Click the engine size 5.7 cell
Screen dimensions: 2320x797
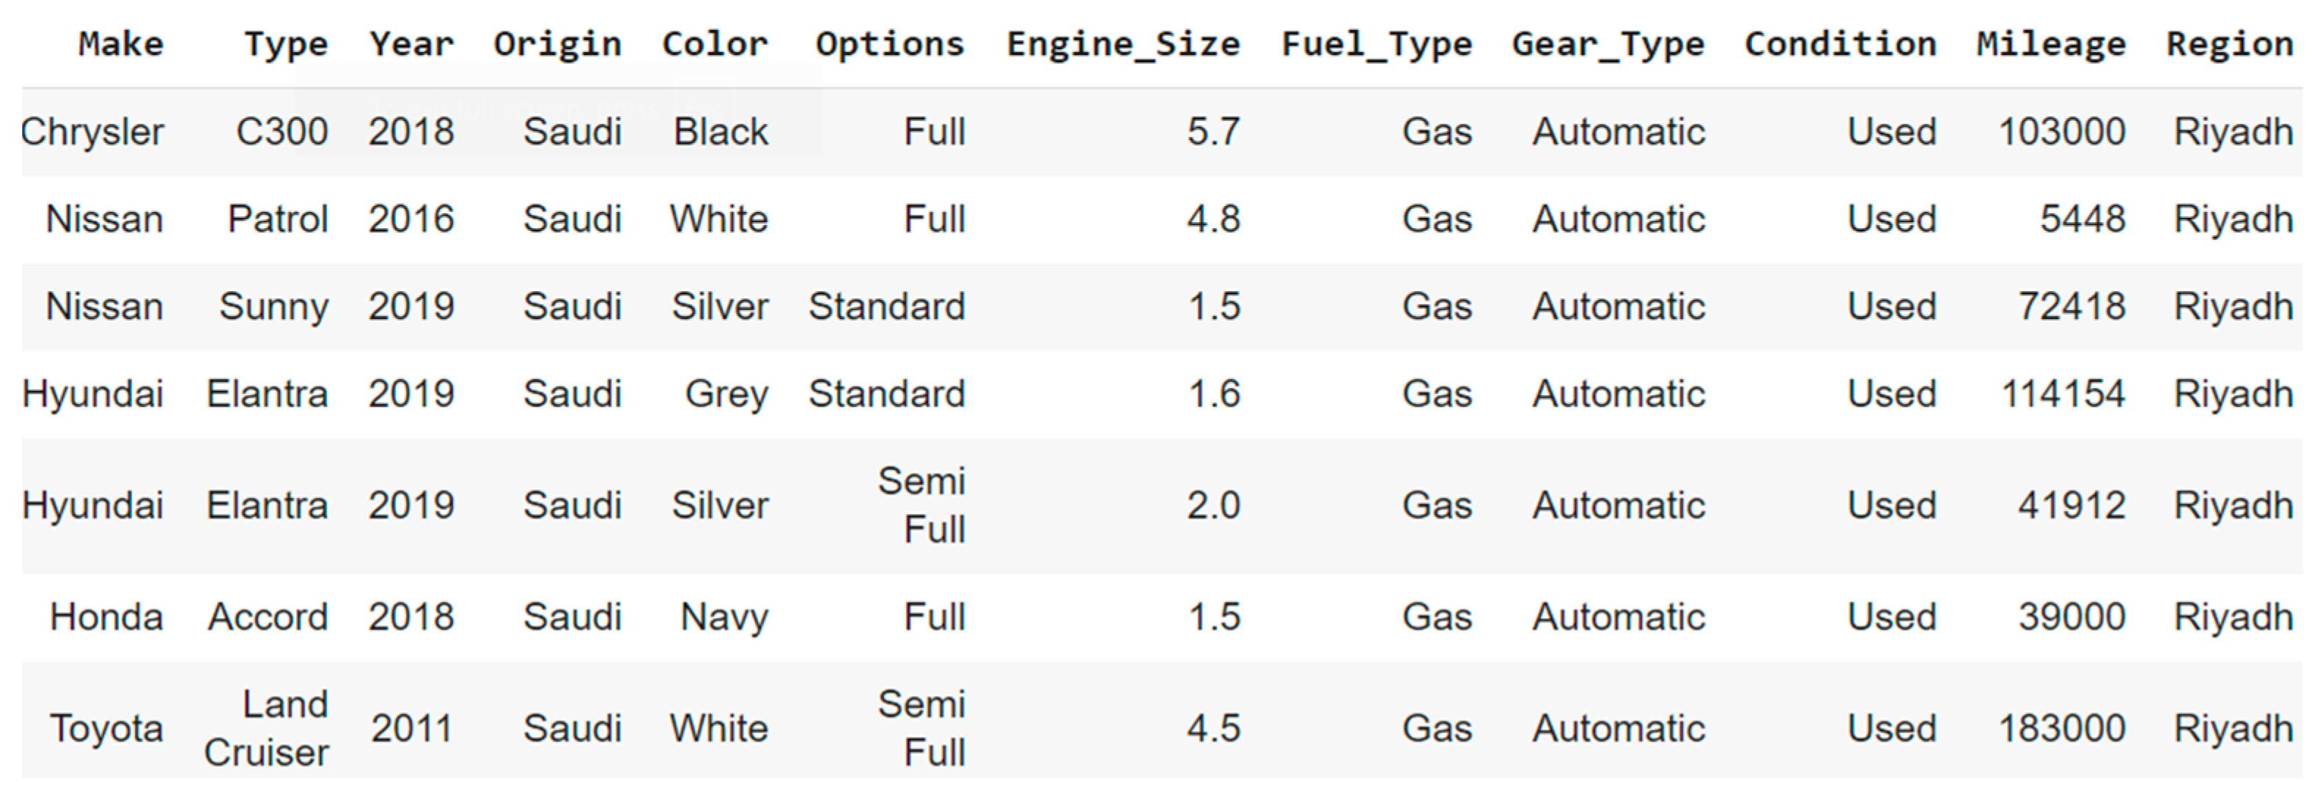(1213, 133)
